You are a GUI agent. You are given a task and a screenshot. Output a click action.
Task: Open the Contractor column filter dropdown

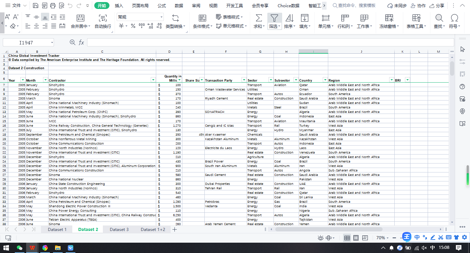click(153, 80)
